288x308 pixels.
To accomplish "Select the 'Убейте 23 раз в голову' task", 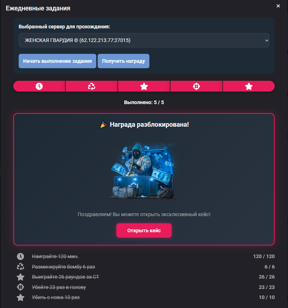I will coord(59,287).
